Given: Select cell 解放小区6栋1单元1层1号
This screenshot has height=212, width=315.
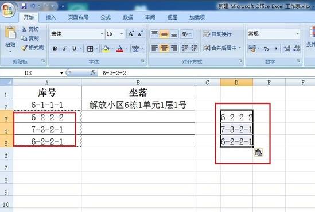Looking at the screenshot, I should pos(138,105).
